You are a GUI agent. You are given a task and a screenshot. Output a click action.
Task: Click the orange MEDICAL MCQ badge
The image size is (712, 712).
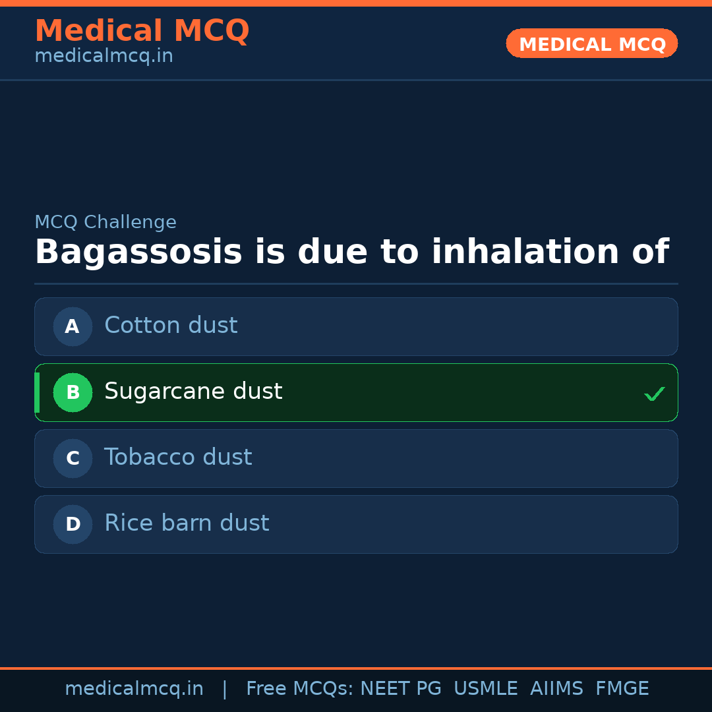tap(591, 44)
